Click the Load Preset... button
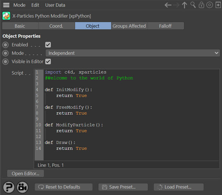 [179, 187]
